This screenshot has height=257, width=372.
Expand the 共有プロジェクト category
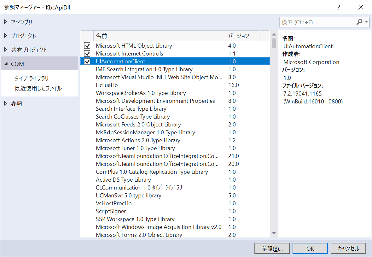click(x=5, y=50)
